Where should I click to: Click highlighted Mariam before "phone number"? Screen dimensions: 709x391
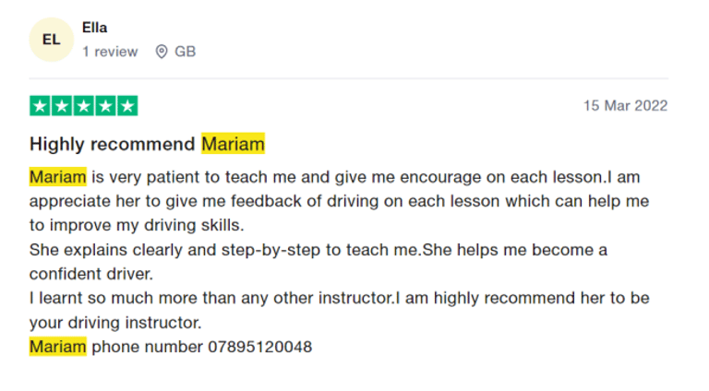click(x=57, y=347)
